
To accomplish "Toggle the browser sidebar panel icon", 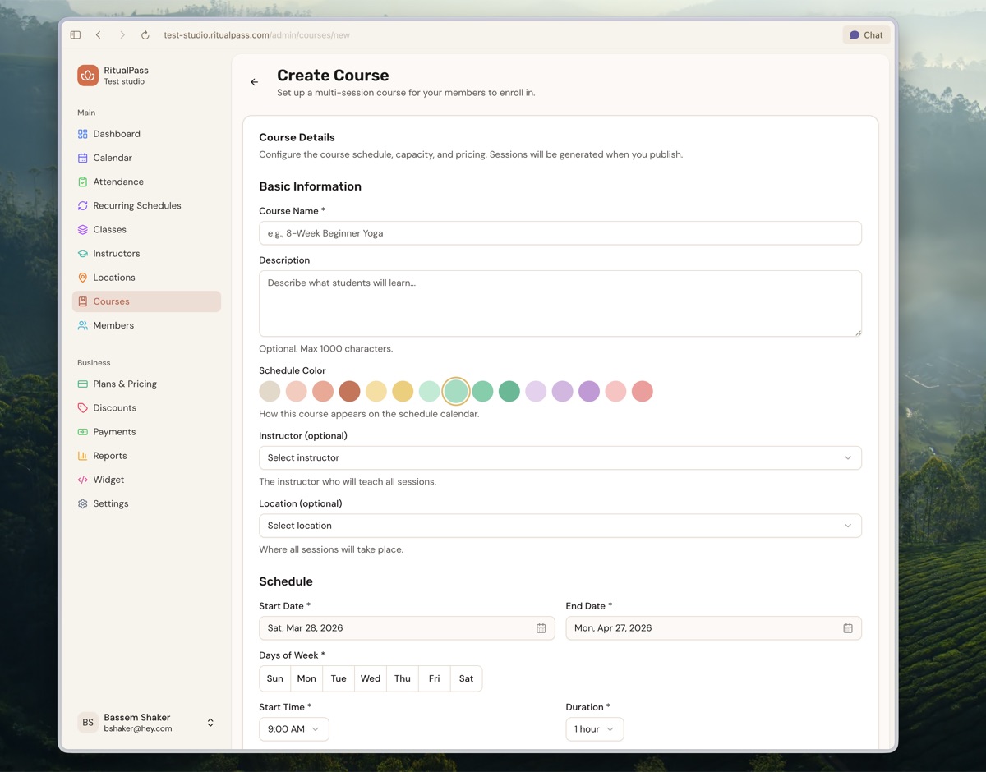I will tap(76, 35).
